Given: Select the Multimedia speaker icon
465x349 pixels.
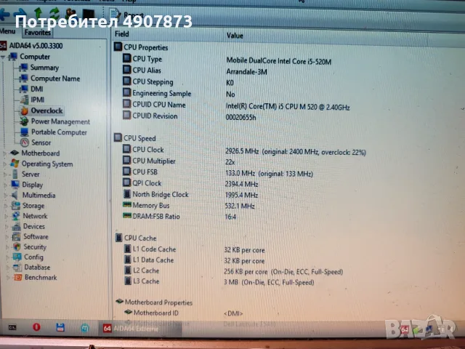Looking at the screenshot, I should point(15,195).
